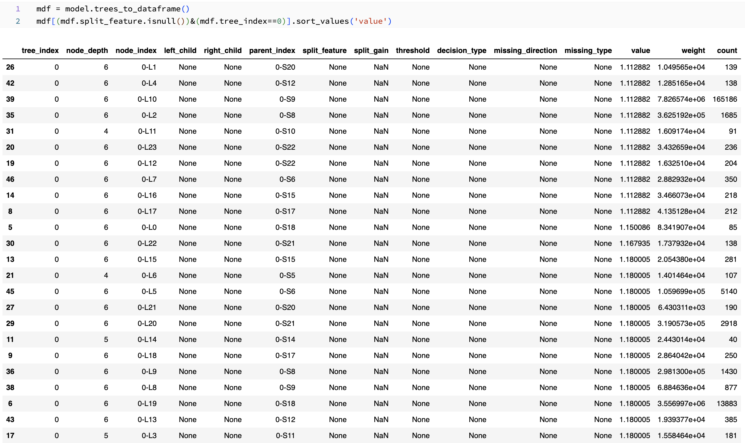
Task: Click the split_feature column header
Action: pos(324,50)
